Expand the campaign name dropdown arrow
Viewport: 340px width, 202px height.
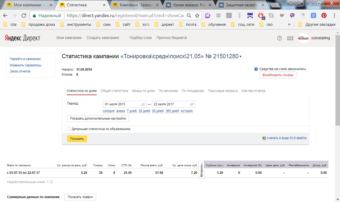(x=240, y=57)
